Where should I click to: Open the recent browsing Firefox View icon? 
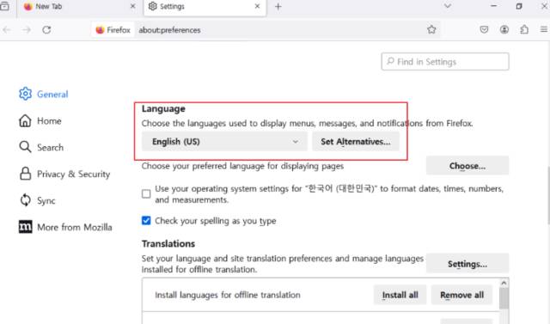point(4,6)
